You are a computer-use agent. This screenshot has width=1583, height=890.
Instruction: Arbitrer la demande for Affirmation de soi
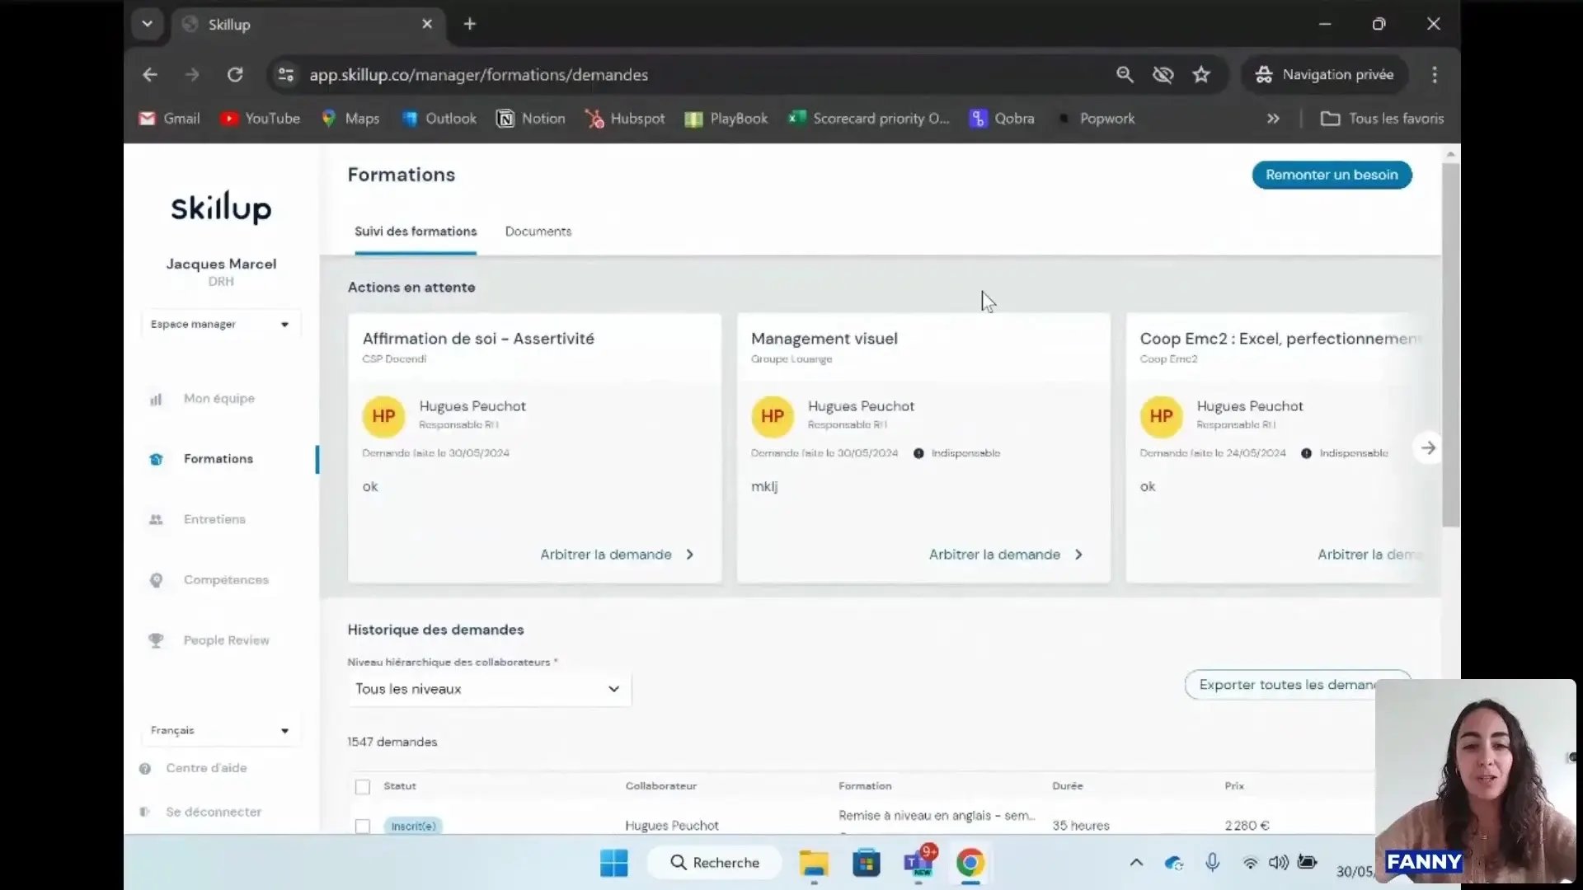pyautogui.click(x=617, y=555)
